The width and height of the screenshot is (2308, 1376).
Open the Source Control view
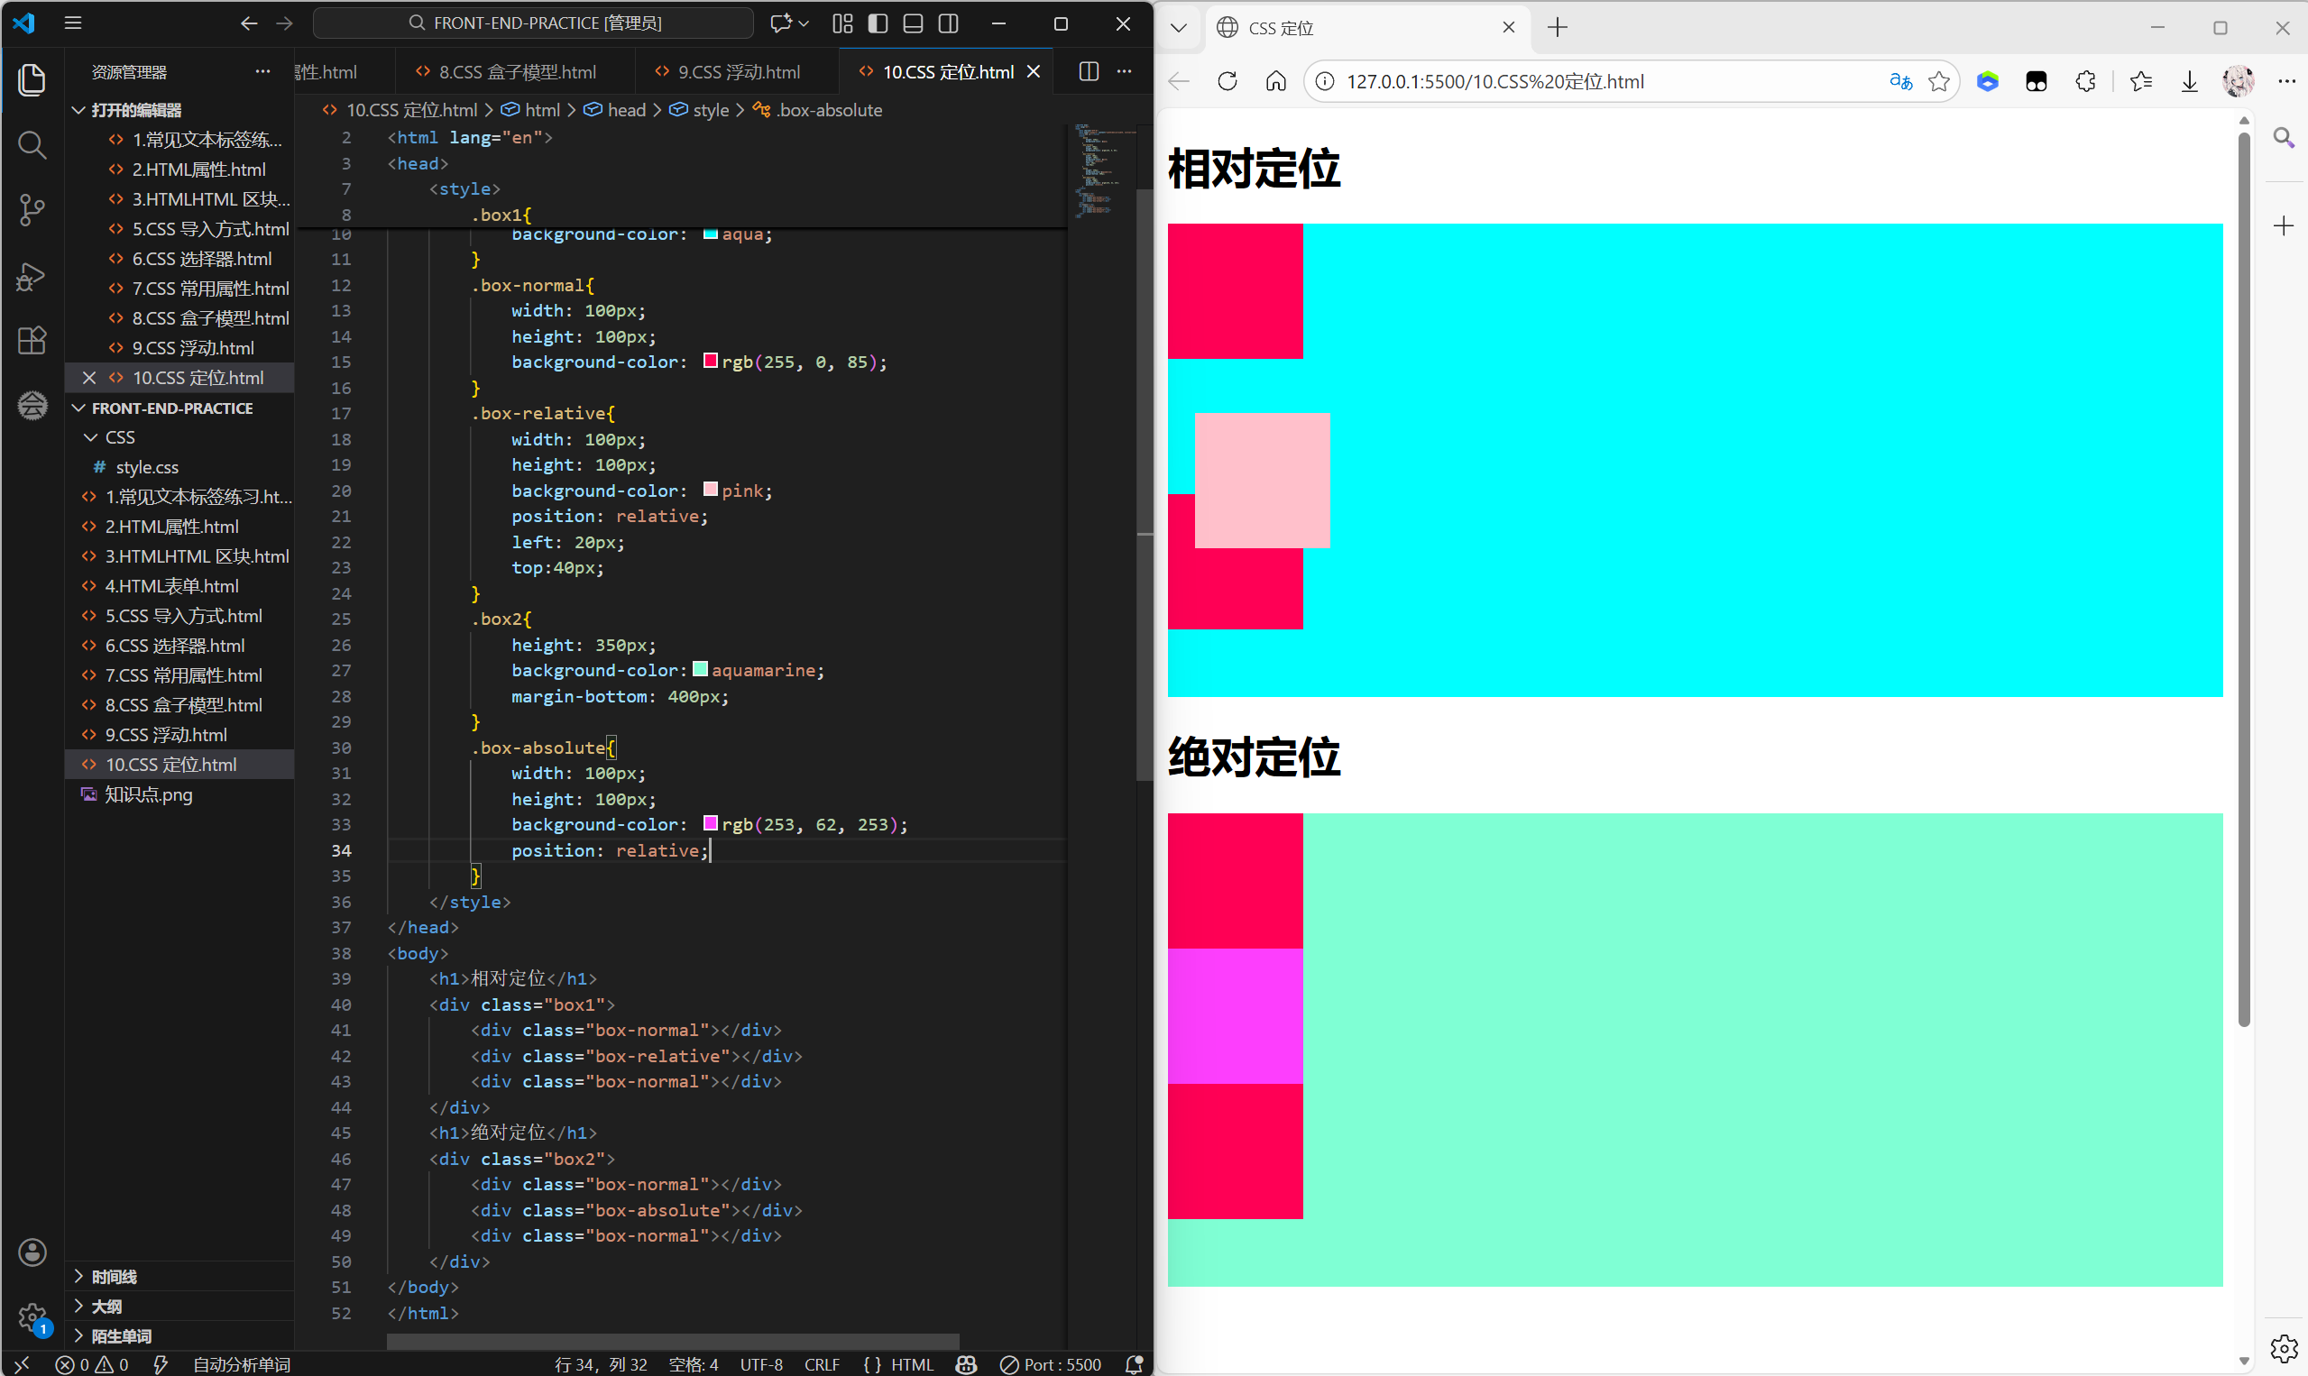coord(32,209)
